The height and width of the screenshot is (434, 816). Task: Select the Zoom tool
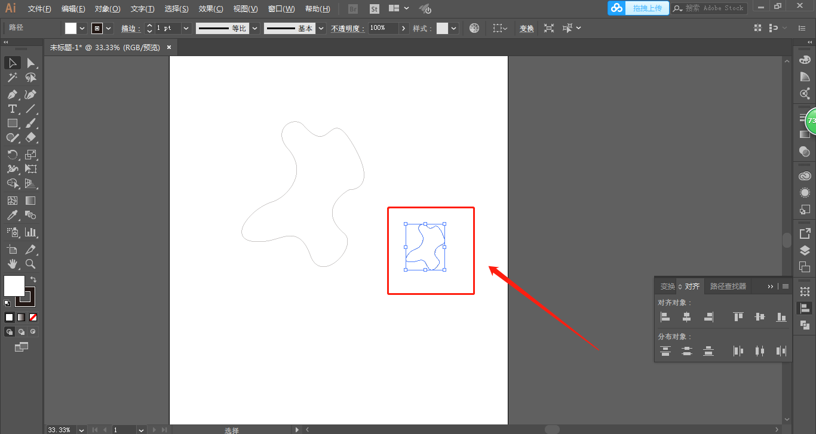[x=31, y=263]
